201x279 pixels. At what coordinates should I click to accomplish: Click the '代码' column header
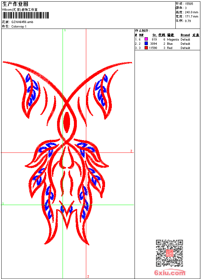[162, 35]
